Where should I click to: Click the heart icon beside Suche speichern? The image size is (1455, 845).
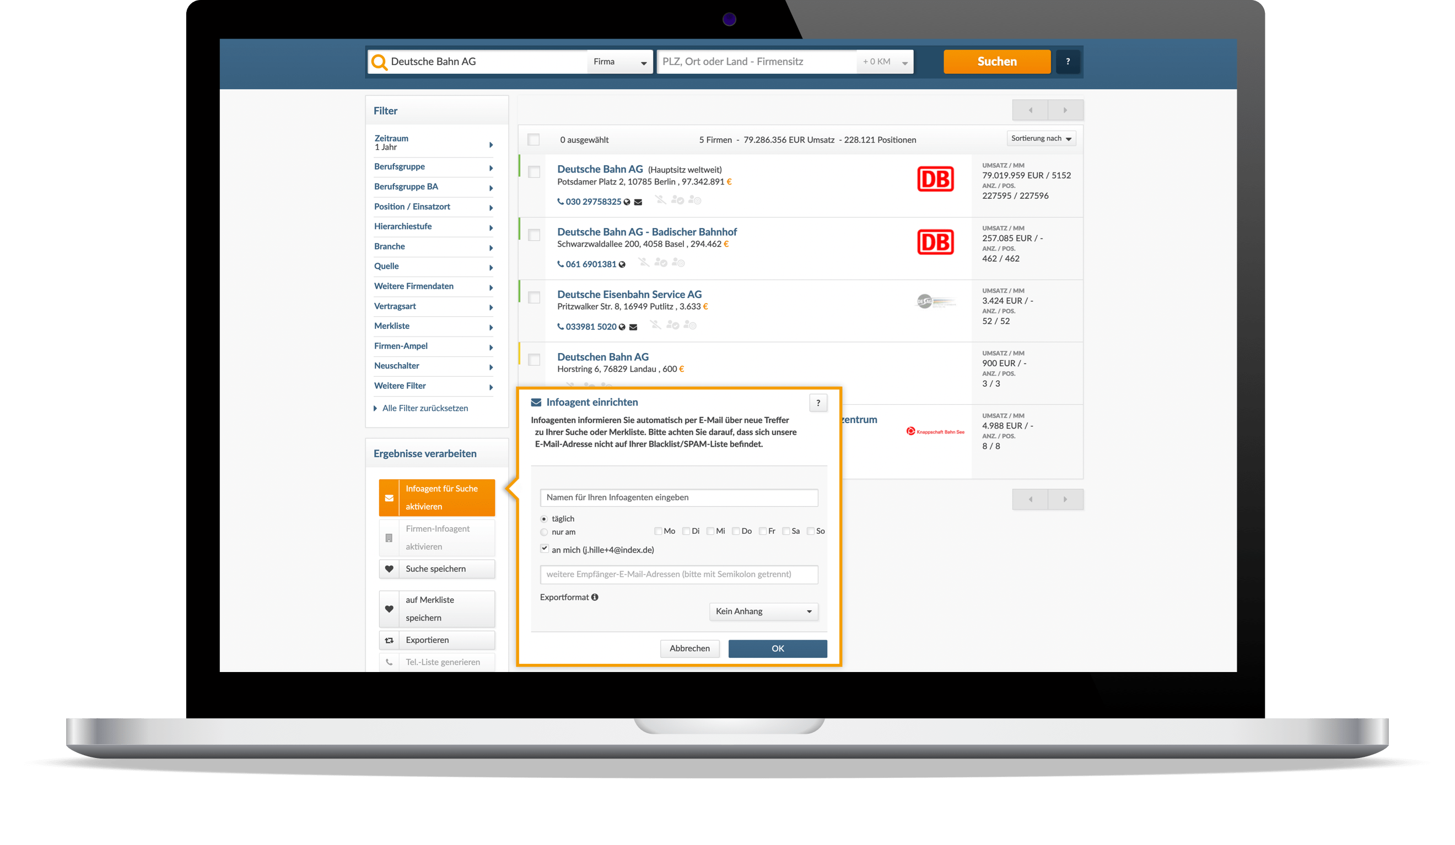[390, 569]
